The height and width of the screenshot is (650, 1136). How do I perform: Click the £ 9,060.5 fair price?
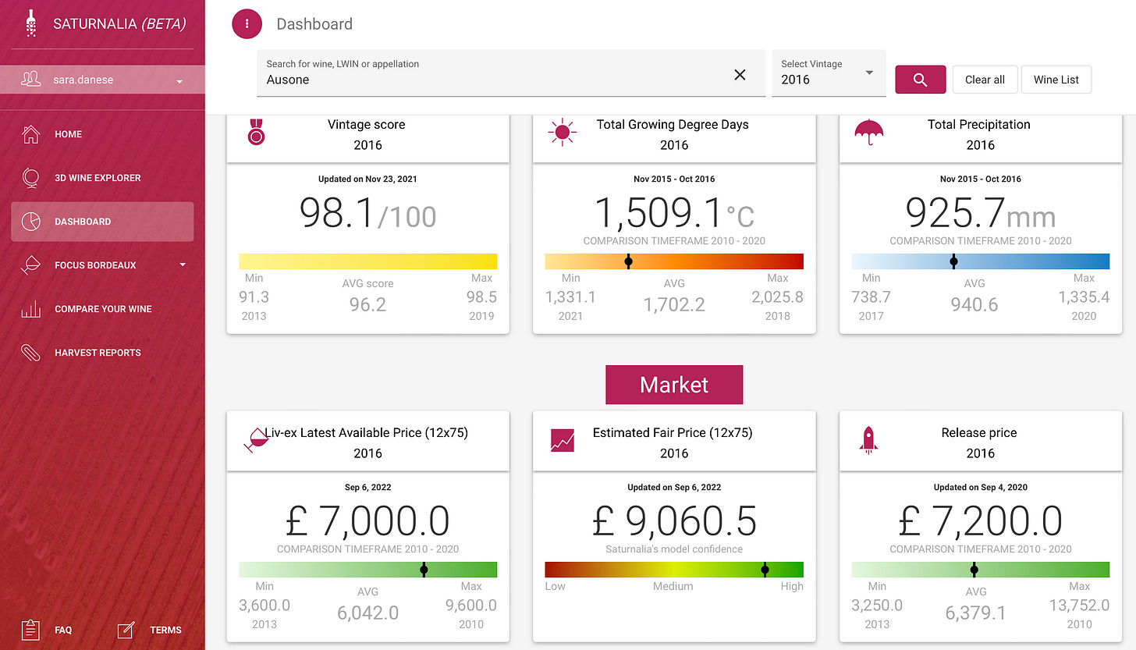point(674,521)
